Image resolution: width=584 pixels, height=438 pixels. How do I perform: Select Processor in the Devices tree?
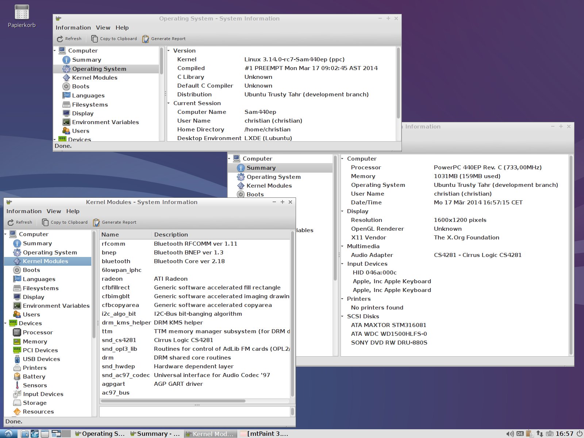coord(38,332)
